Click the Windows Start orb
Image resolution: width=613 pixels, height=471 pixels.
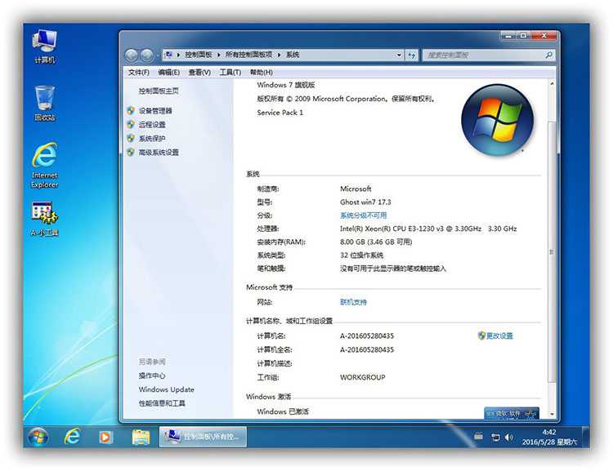[x=38, y=437]
